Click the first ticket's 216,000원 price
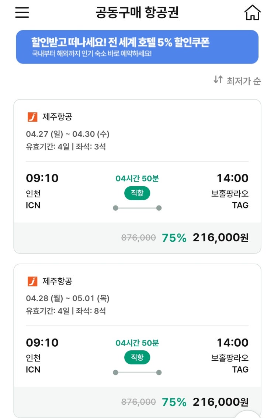This screenshot has height=418, width=274. (221, 238)
